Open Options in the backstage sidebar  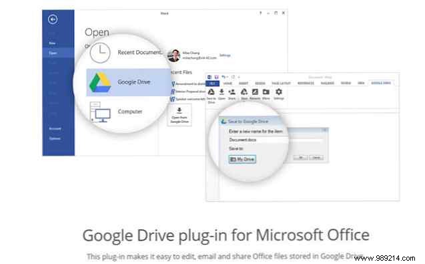55,138
